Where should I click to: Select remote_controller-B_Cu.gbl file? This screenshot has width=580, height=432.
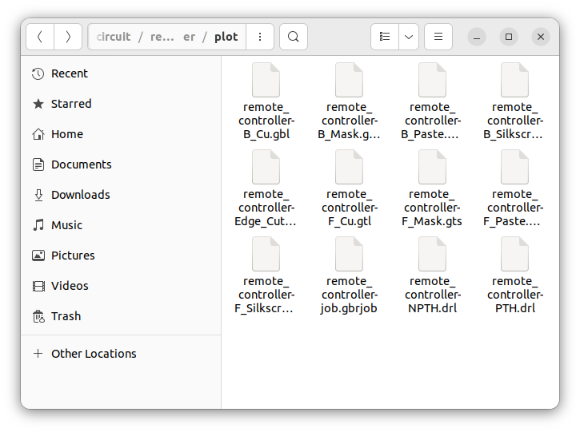[x=266, y=101]
